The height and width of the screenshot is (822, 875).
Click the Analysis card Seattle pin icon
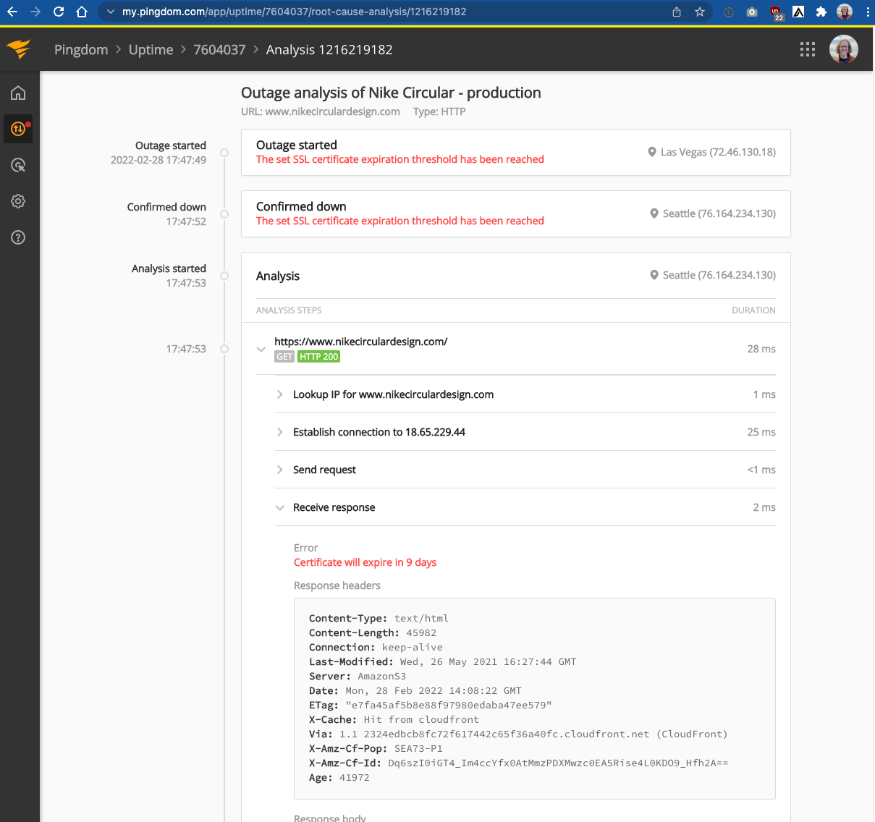(654, 275)
